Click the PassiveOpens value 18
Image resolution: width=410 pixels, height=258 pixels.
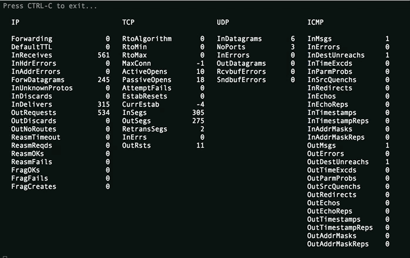point(200,80)
